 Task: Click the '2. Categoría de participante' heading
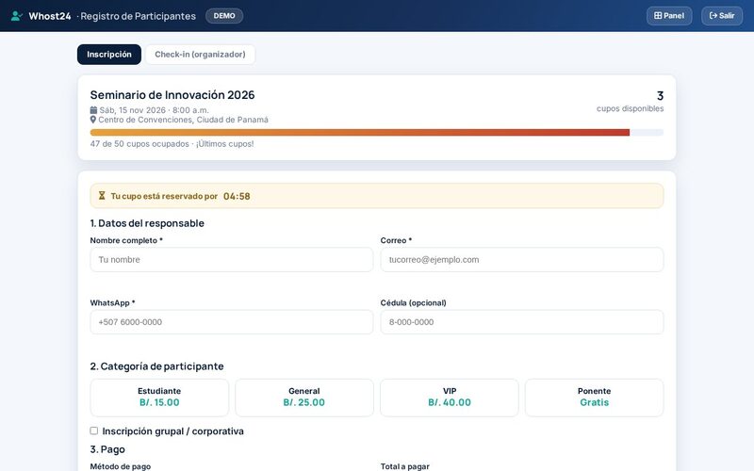coord(156,366)
